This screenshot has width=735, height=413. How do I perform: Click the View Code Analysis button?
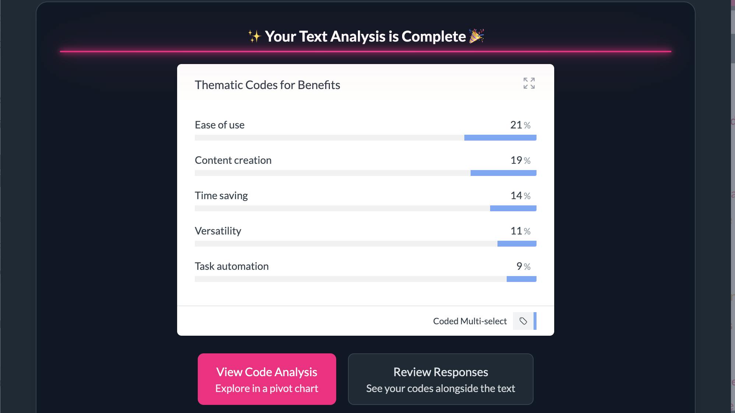[267, 379]
